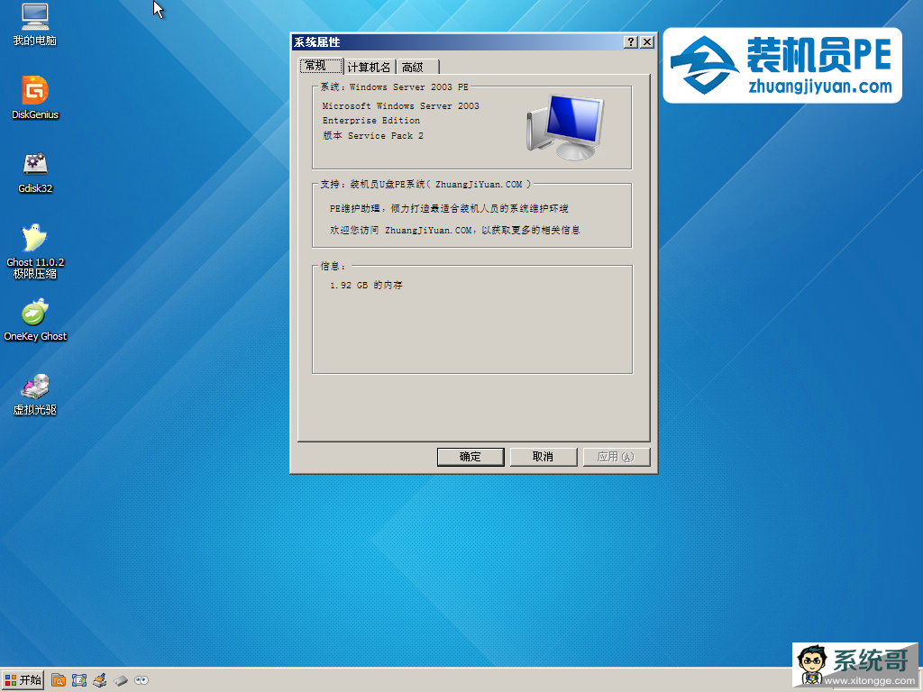
Task: Click the 'PE维护助理' description line
Action: [x=449, y=208]
